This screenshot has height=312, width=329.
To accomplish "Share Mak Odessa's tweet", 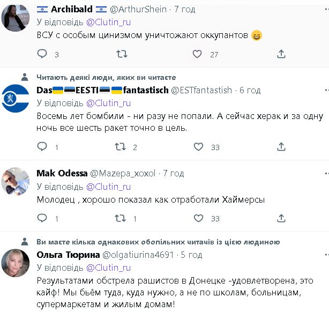I will point(281,218).
